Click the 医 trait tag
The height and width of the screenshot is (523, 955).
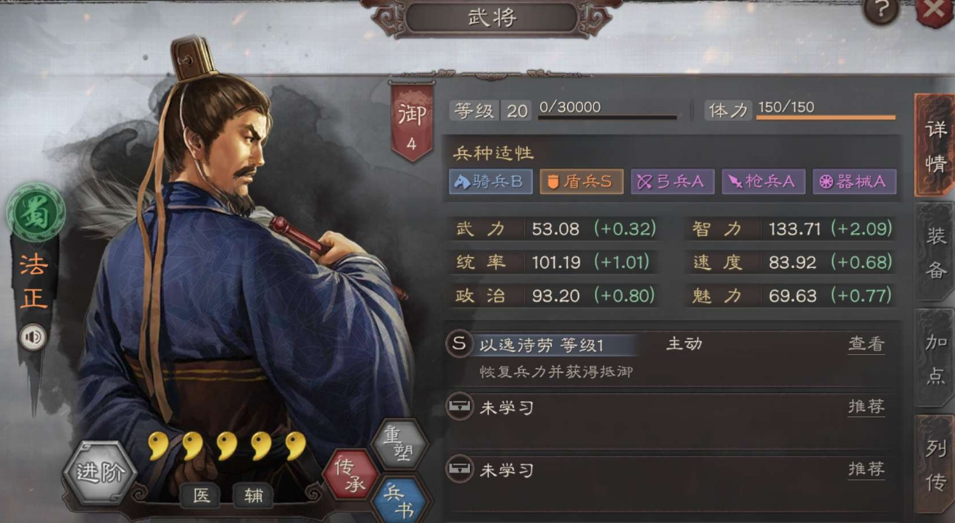[x=201, y=496]
